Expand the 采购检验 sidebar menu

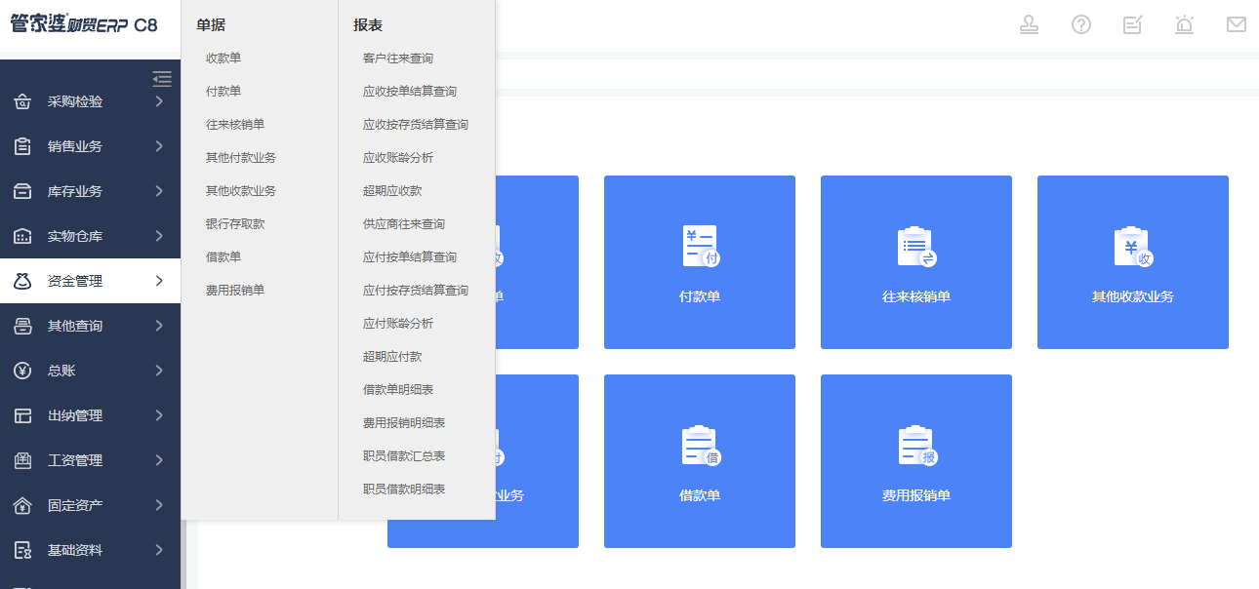[x=90, y=101]
